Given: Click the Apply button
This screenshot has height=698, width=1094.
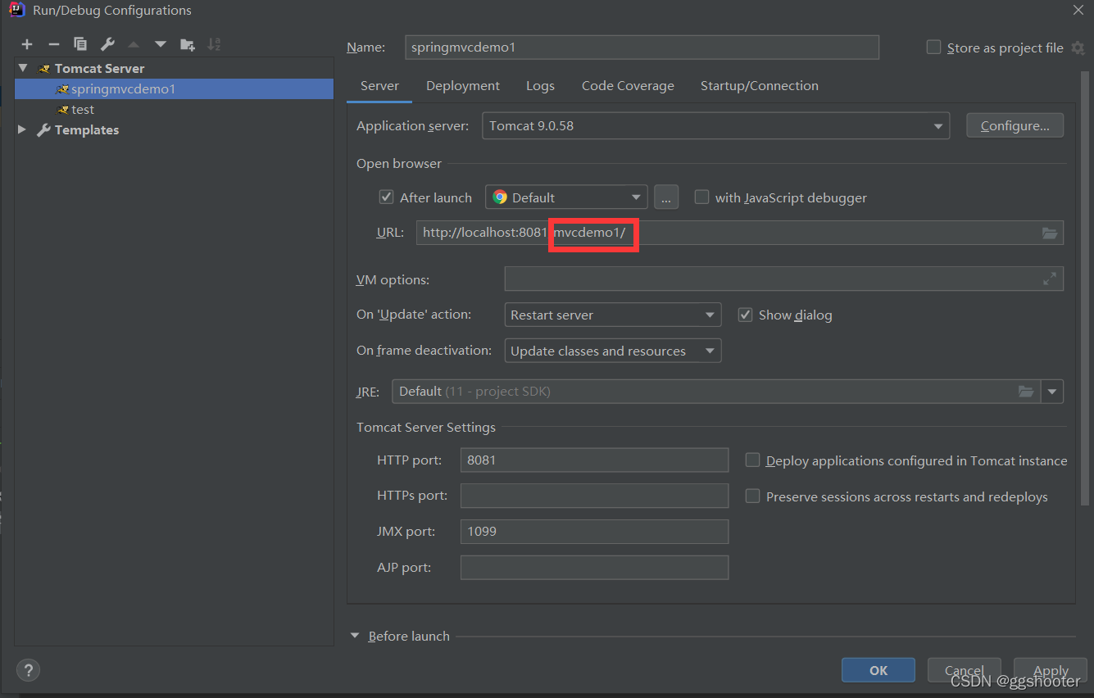Looking at the screenshot, I should (x=1051, y=670).
